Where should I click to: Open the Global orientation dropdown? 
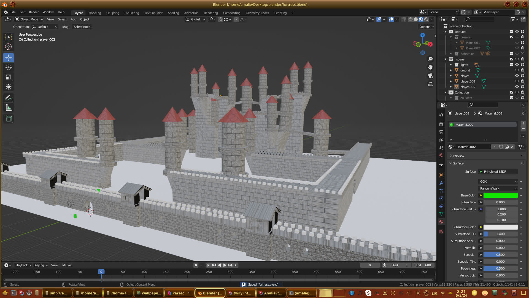[195, 19]
